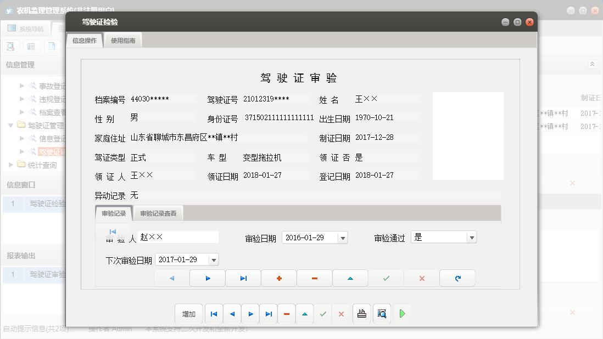603x339 pixels.
Task: Refresh 审验记录 using circular arrow icon
Action: coord(457,278)
